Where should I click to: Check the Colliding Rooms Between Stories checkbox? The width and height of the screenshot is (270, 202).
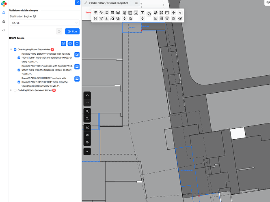click(x=15, y=90)
